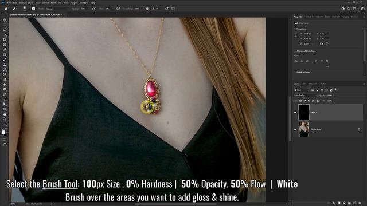Select the Frame tool
Screen dimensions: 367x206
coord(5,45)
